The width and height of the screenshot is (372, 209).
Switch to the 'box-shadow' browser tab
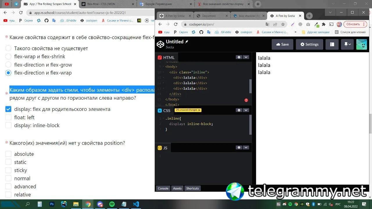(248, 16)
